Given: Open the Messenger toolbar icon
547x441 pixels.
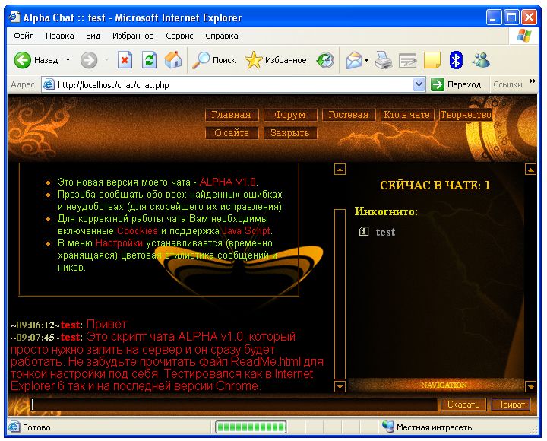Looking at the screenshot, I should [x=481, y=60].
